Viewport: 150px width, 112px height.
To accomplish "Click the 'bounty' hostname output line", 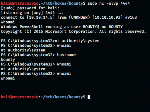I will point(8,60).
